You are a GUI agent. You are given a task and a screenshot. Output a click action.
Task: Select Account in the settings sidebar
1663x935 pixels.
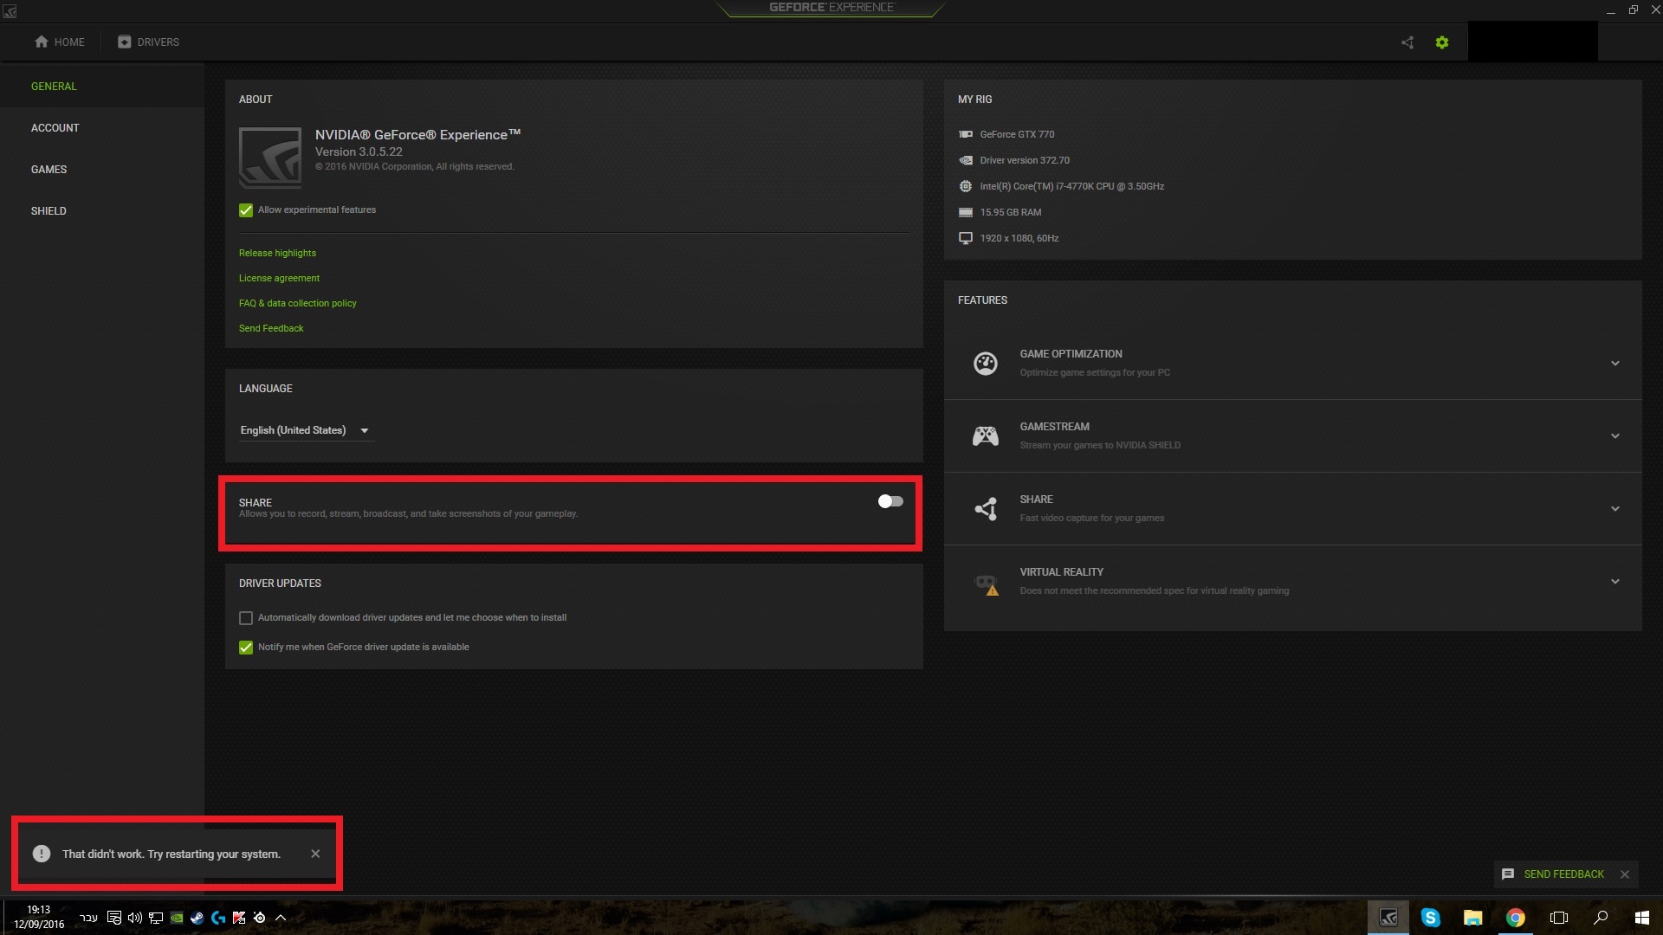pyautogui.click(x=55, y=128)
